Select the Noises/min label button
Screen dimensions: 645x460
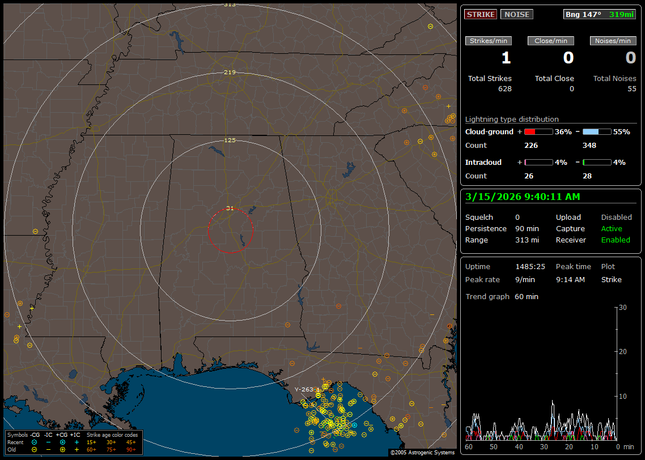point(613,41)
